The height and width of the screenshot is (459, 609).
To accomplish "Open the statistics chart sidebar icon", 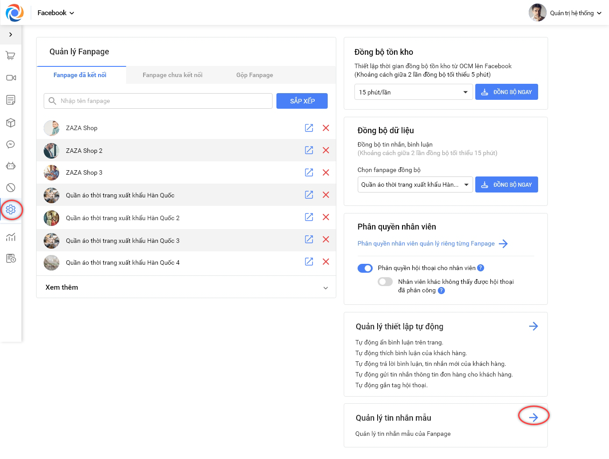I will point(11,237).
